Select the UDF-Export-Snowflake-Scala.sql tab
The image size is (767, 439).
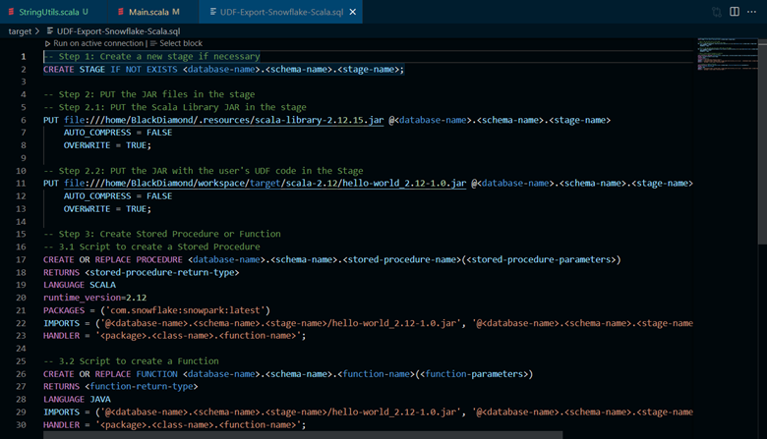[x=280, y=12]
